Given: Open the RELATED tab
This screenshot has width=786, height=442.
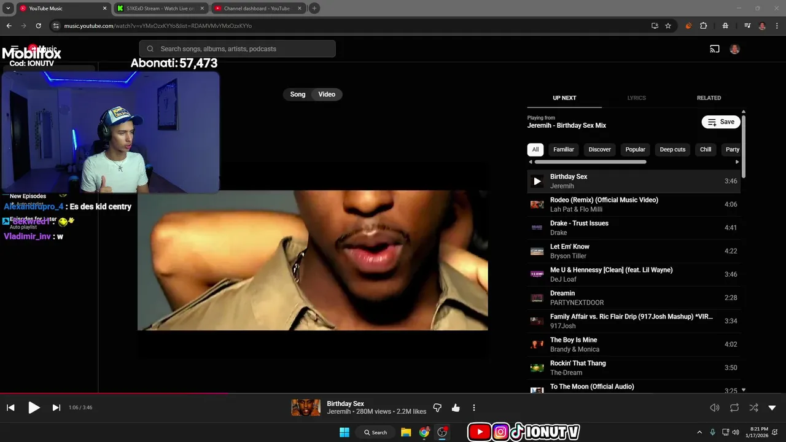Looking at the screenshot, I should pos(709,98).
